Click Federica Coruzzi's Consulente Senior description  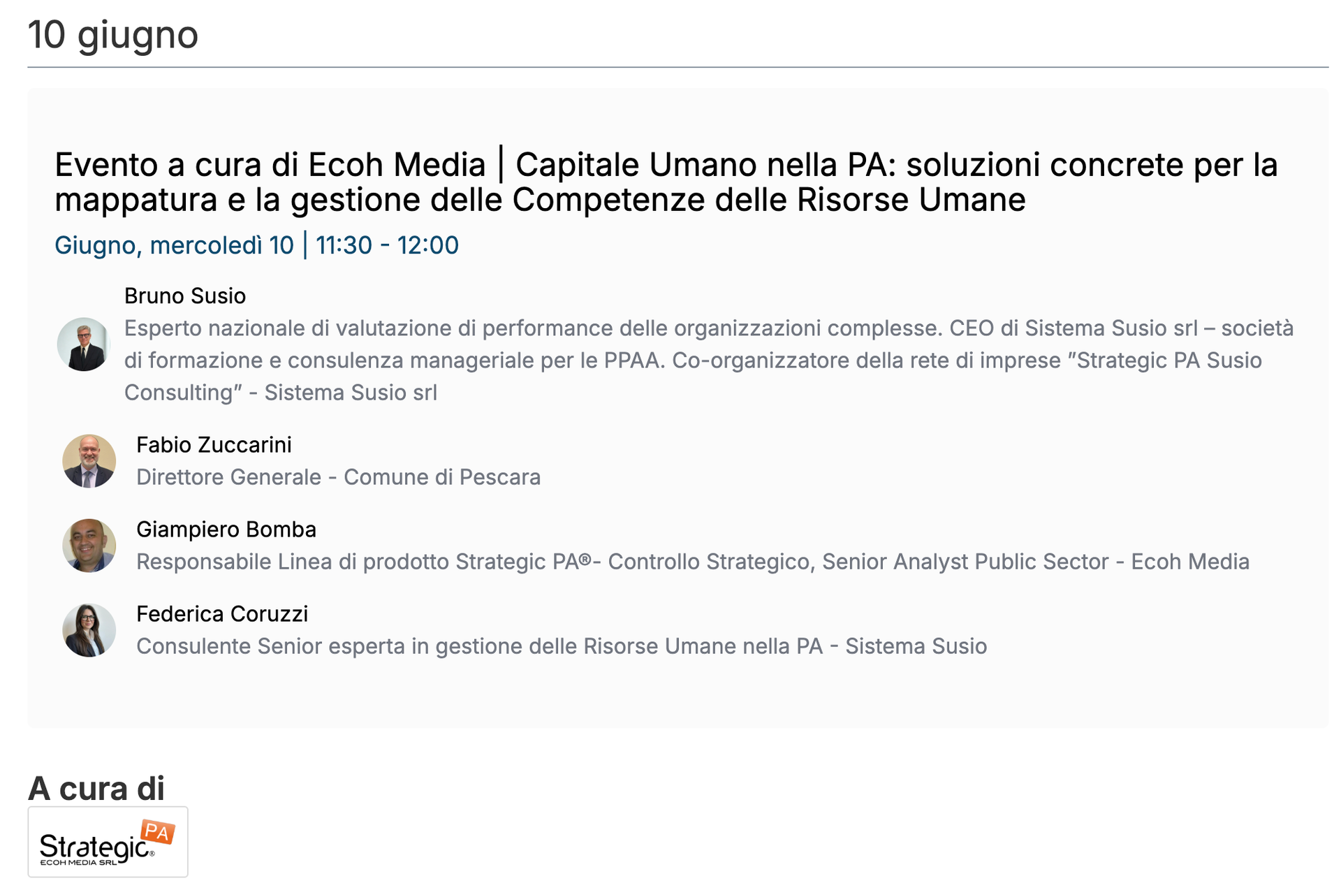click(x=562, y=646)
